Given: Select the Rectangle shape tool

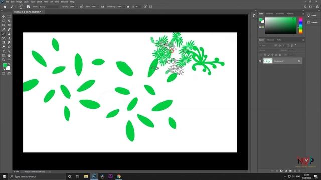Looking at the screenshot, I should tap(4, 55).
